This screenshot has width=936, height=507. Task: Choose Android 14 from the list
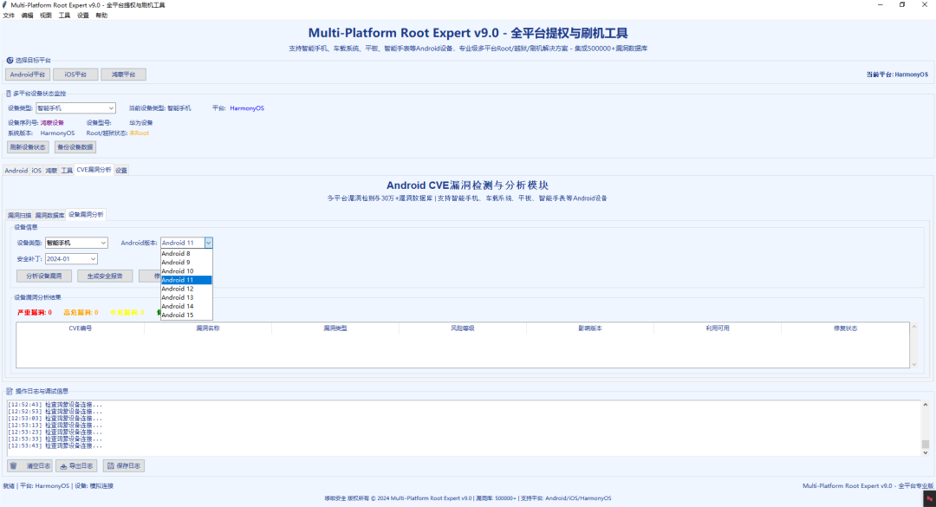186,306
